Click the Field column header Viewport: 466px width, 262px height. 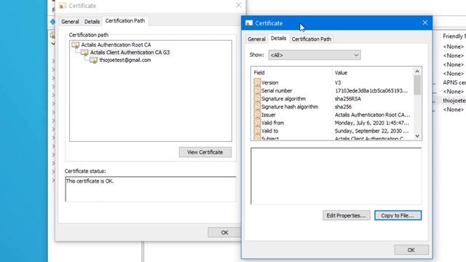292,73
